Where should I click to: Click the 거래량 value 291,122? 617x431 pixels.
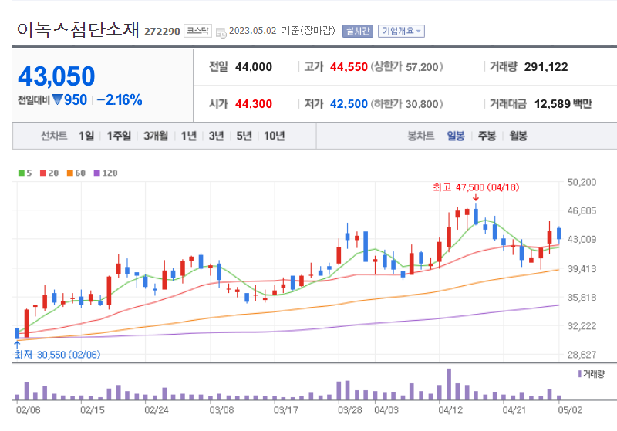coord(546,67)
